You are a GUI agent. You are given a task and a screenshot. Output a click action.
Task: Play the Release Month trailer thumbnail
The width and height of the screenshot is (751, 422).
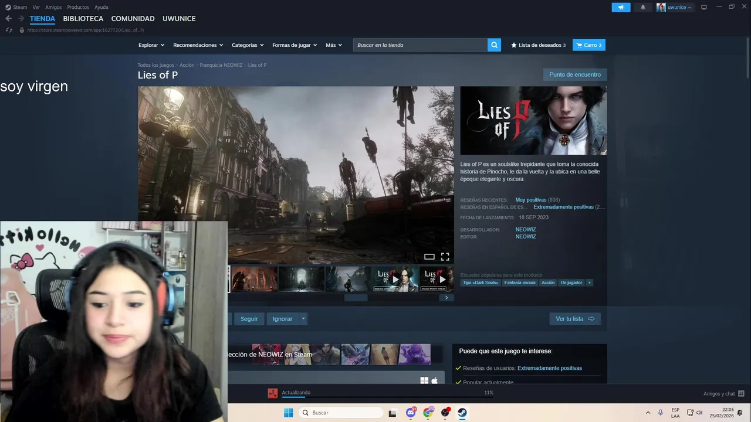click(437, 279)
